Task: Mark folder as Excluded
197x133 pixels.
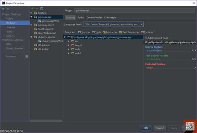Action: 148,32
